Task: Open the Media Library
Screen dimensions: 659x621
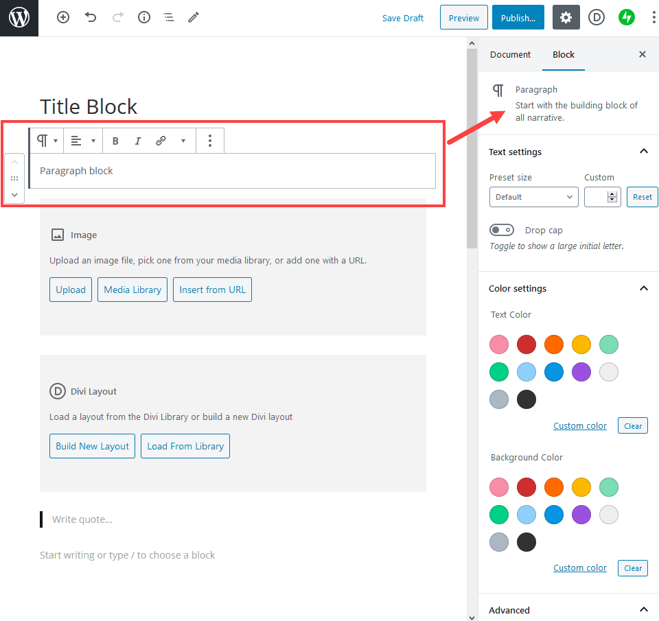Action: pos(132,290)
